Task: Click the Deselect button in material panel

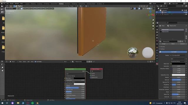Action: [x=182, y=44]
